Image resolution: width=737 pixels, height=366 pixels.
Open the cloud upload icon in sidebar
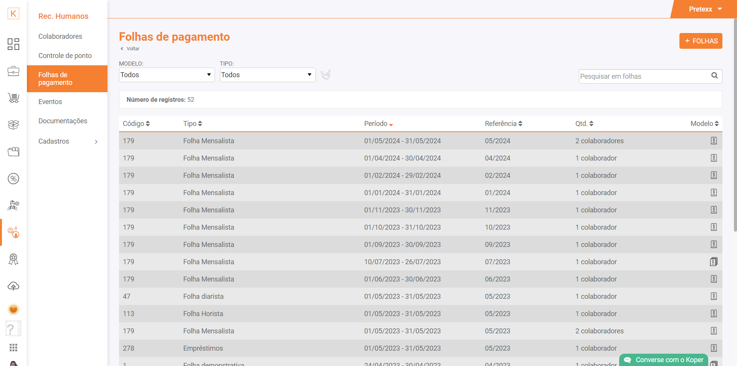click(x=13, y=286)
